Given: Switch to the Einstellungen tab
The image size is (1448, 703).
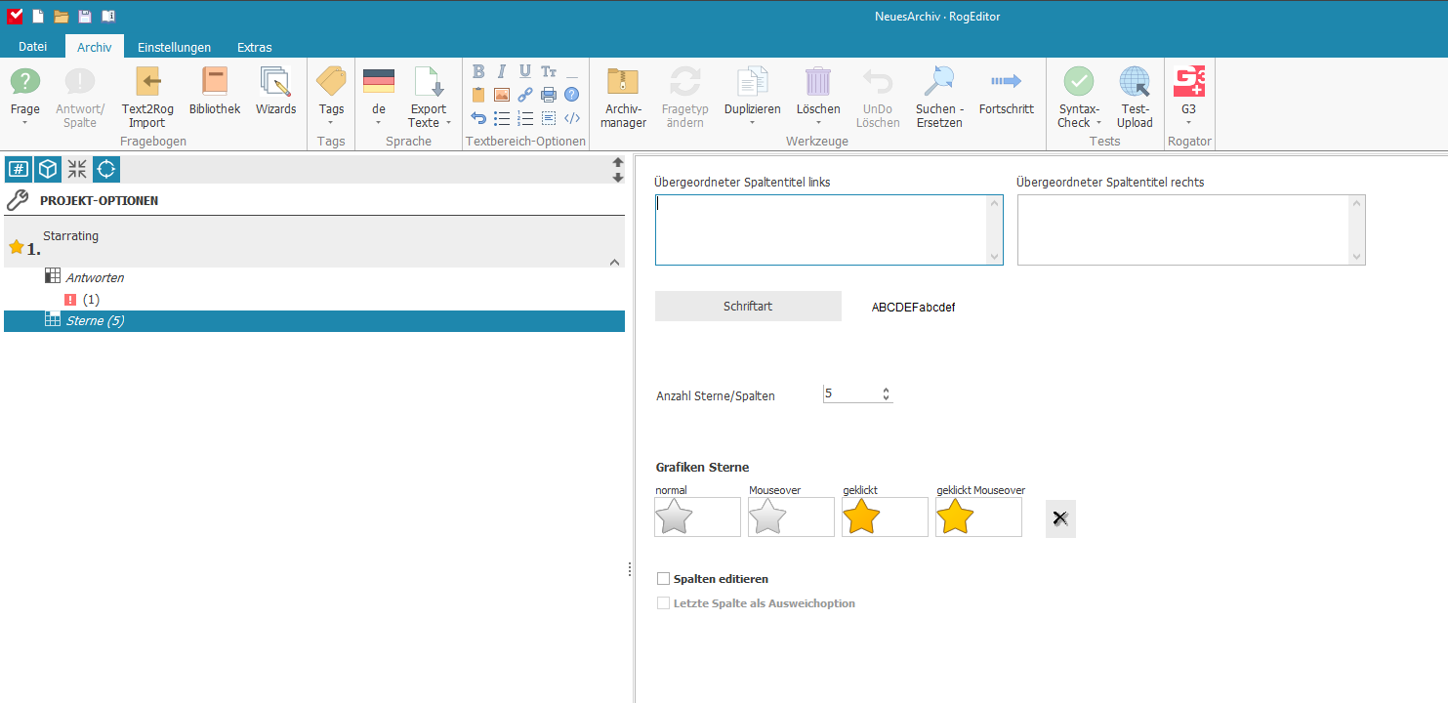Looking at the screenshot, I should 174,47.
